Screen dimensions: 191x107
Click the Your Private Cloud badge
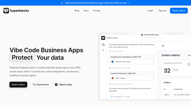(x=150, y=35)
